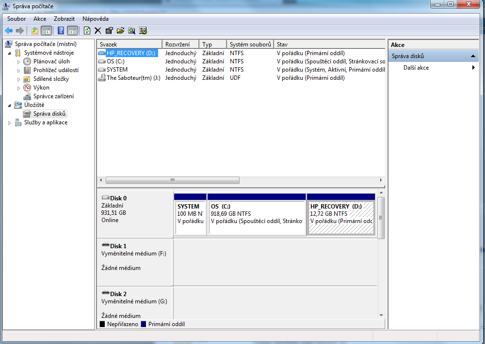485x344 pixels.
Task: Expand the Sdílené složky tree node
Action: (x=18, y=79)
